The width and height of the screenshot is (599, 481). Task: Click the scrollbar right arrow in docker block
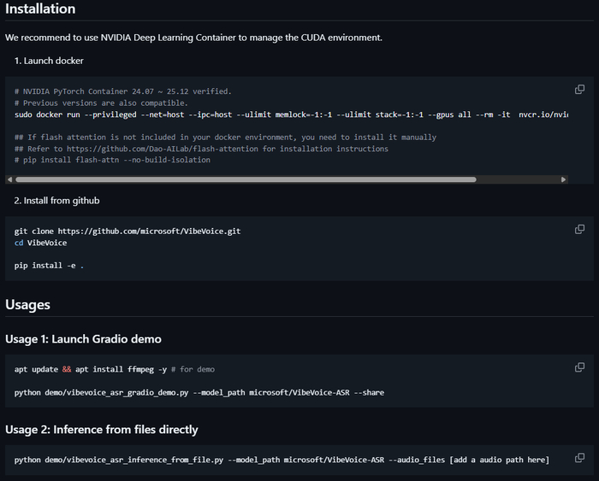click(x=563, y=179)
